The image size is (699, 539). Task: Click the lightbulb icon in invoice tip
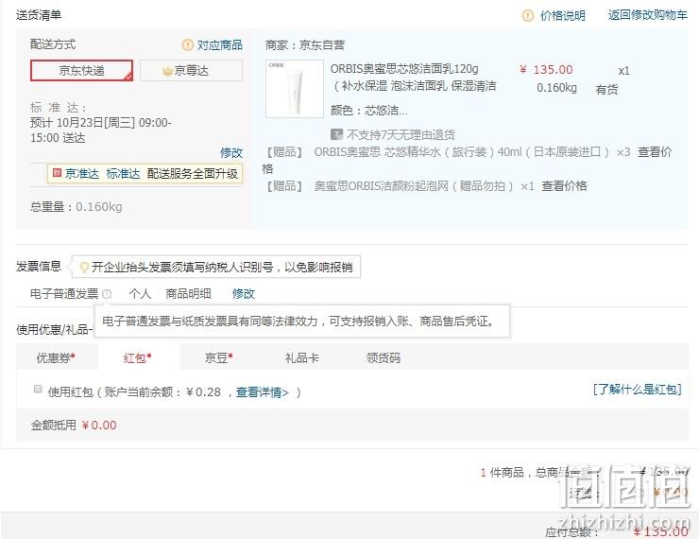pos(84,268)
